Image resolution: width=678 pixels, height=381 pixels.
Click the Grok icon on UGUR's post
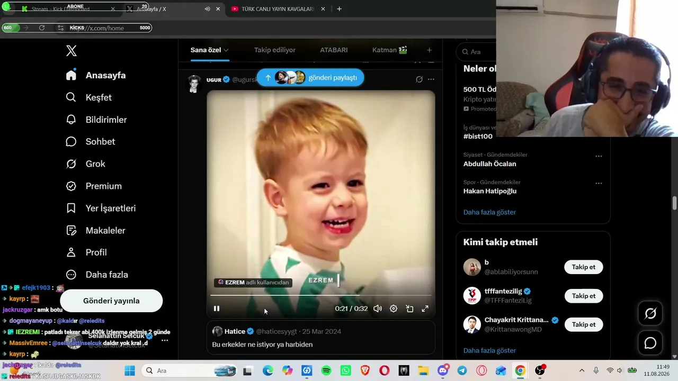coord(419,79)
